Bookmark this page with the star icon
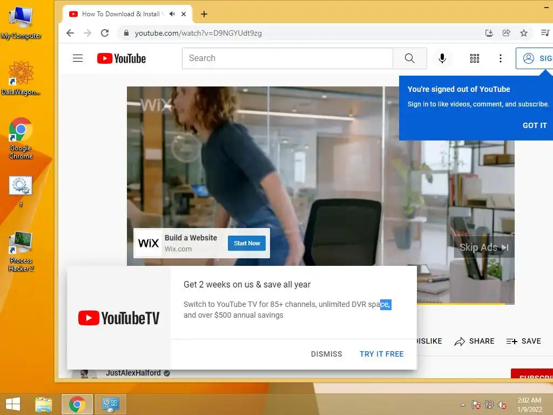 (524, 33)
